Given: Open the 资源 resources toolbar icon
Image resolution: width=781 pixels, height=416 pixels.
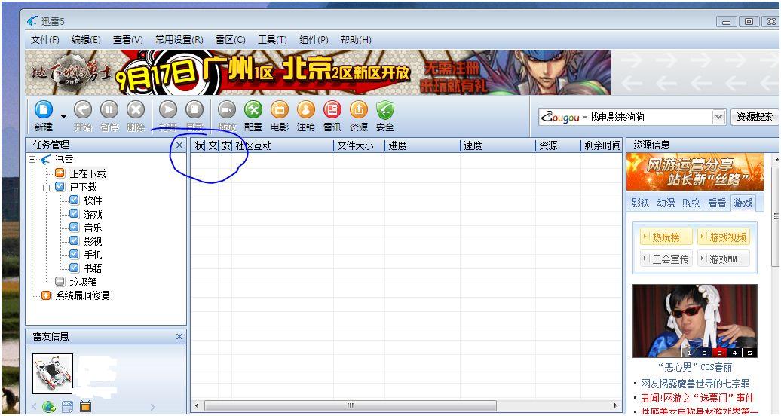Looking at the screenshot, I should click(359, 110).
